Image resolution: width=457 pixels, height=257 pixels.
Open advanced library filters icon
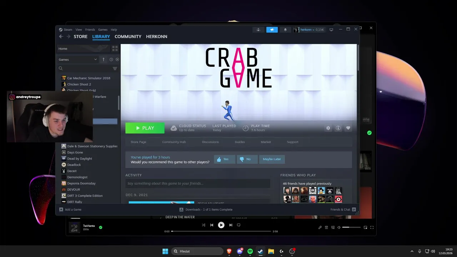coord(115,69)
